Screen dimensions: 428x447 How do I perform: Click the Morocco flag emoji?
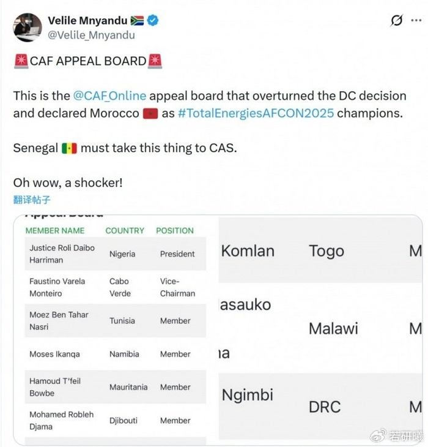click(150, 113)
